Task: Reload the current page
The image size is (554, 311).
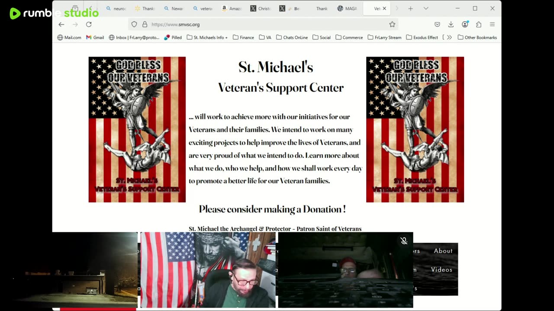Action: tap(89, 25)
